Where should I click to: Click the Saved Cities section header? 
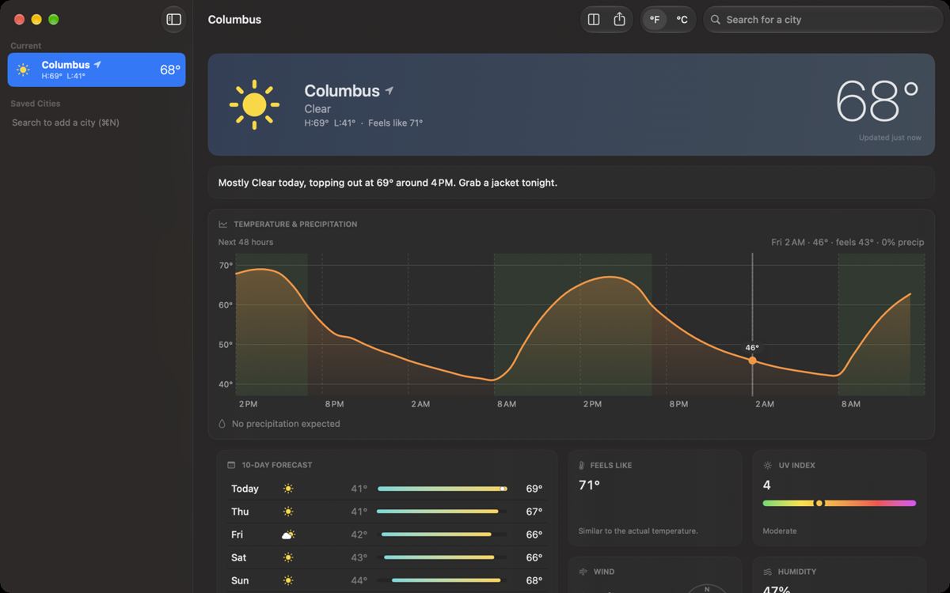coord(36,104)
